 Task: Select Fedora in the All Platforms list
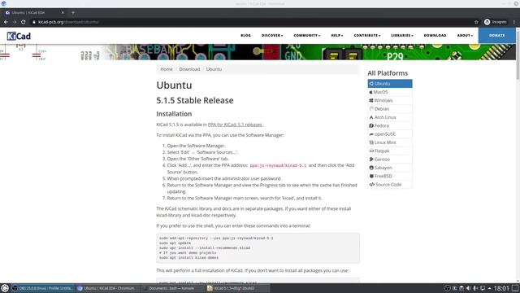[390, 125]
